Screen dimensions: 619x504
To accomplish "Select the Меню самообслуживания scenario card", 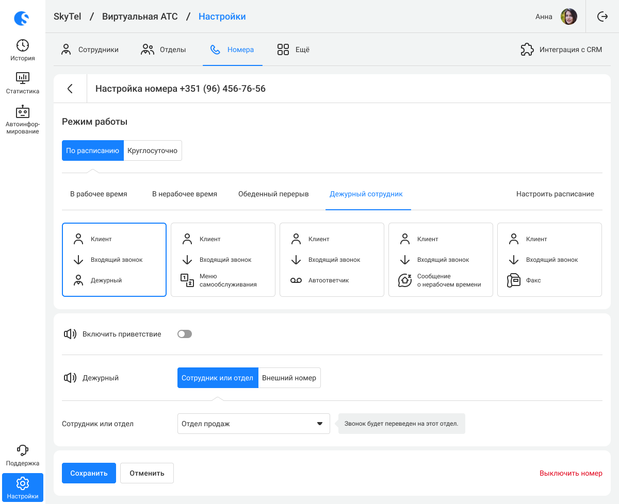I will (x=223, y=260).
